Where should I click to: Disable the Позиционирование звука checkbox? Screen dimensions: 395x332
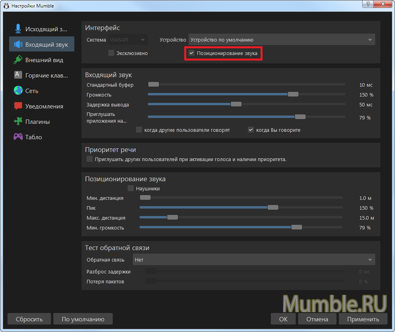[191, 53]
